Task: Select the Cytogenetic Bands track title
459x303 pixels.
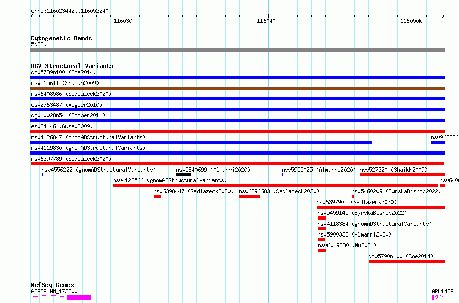Action: 61,38
